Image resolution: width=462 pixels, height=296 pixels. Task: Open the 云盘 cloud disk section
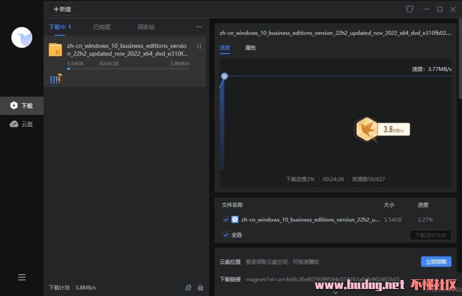22,124
